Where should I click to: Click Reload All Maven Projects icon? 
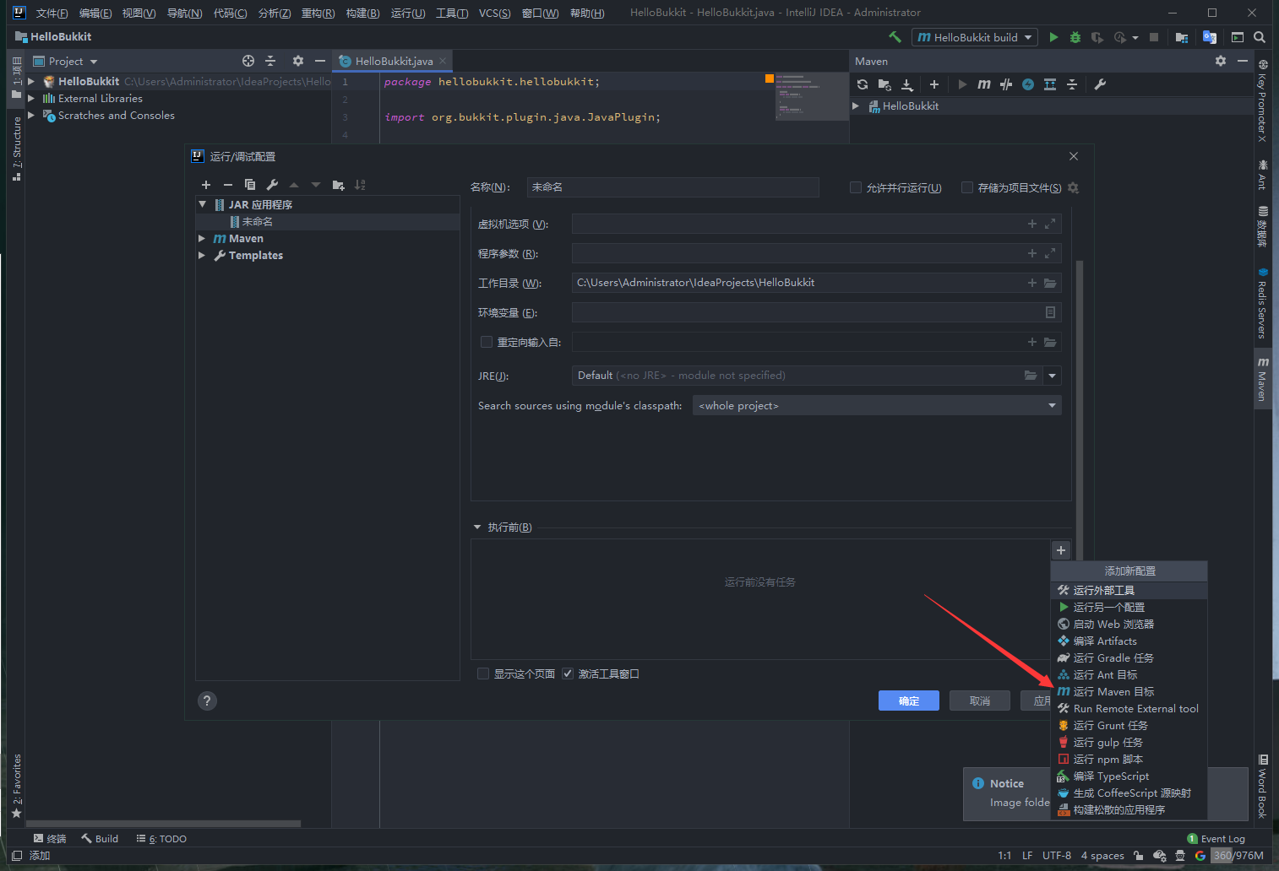[x=862, y=84]
